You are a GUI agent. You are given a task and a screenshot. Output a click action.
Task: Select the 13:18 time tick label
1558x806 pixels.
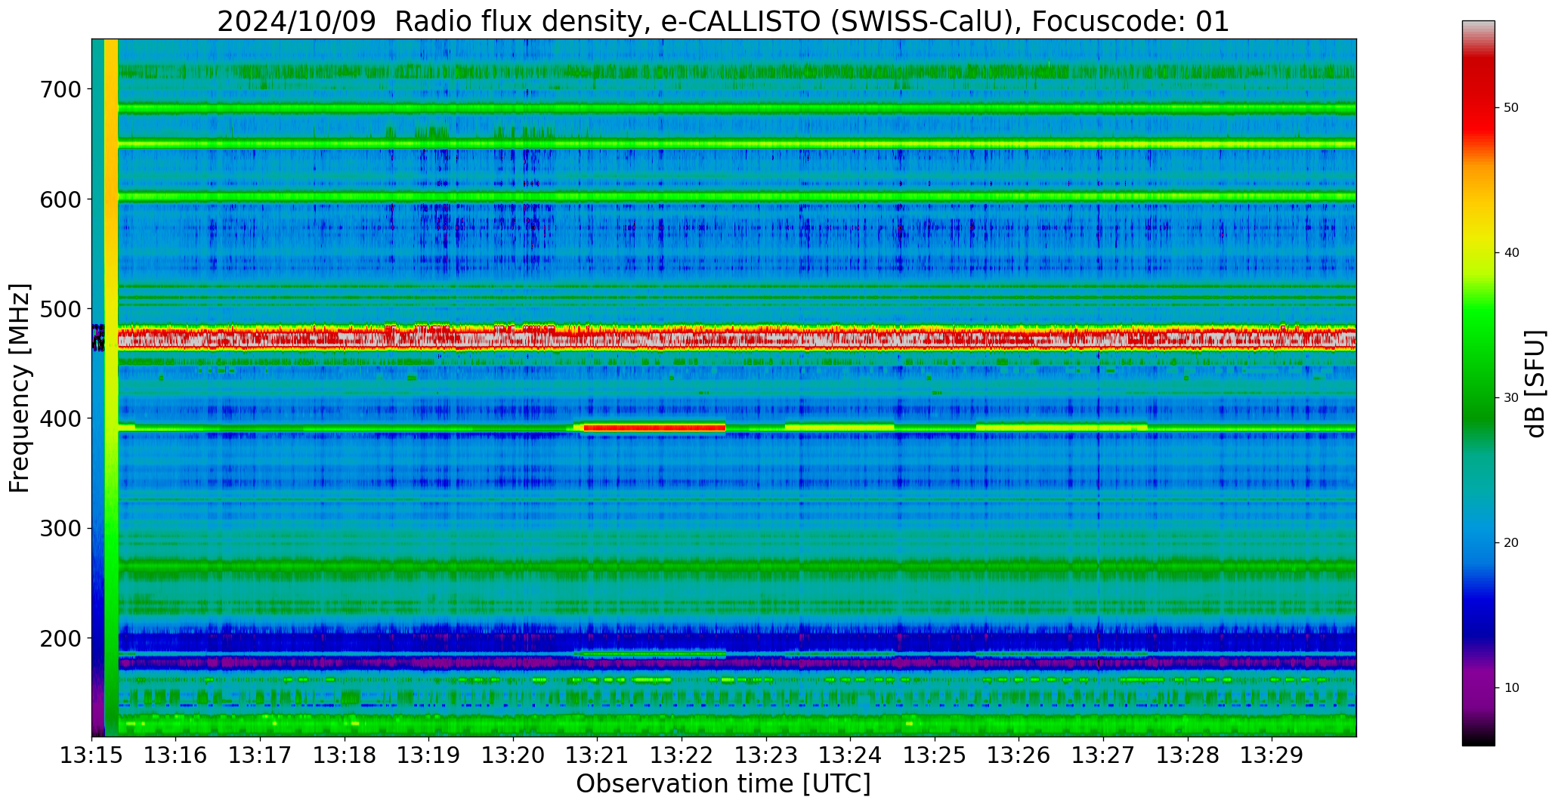(345, 755)
